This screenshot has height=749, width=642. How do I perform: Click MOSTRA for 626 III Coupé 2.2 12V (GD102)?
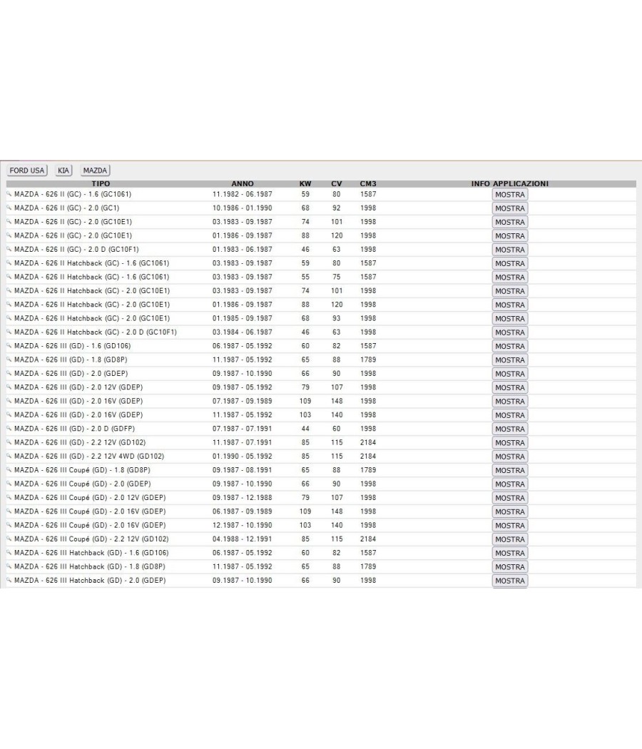point(510,539)
